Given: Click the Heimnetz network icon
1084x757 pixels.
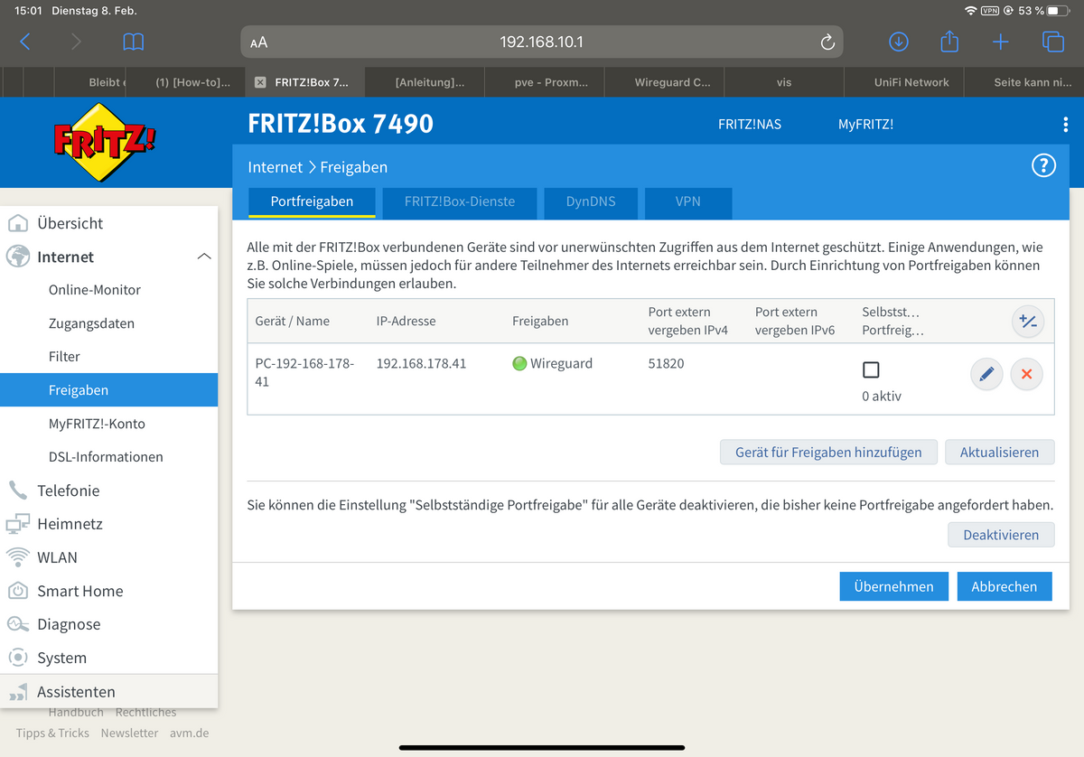Looking at the screenshot, I should click(x=18, y=524).
